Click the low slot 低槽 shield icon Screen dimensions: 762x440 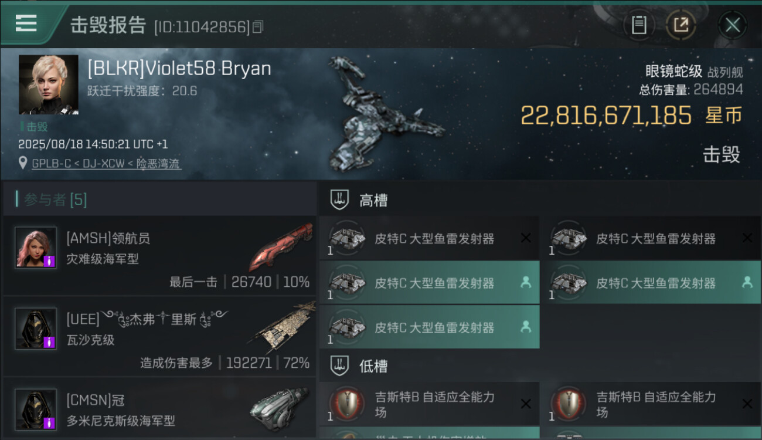point(339,365)
